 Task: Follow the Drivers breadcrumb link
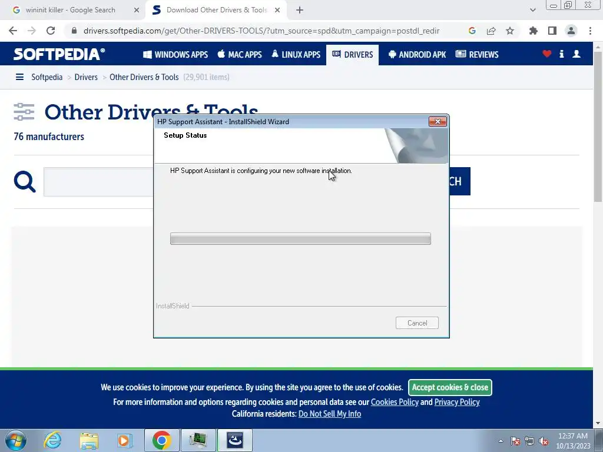(86, 77)
